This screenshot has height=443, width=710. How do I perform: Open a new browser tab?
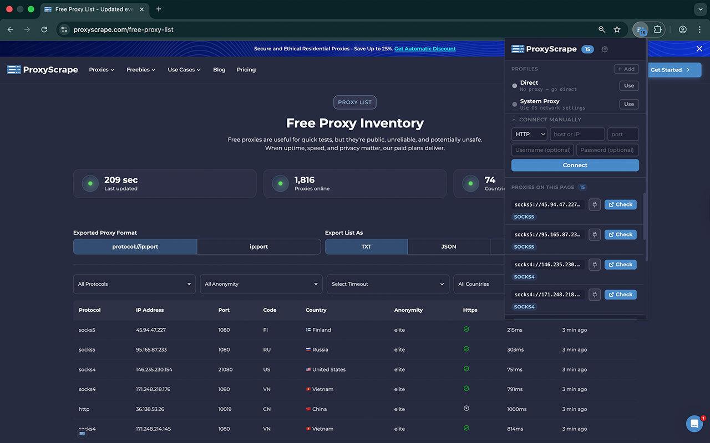159,9
